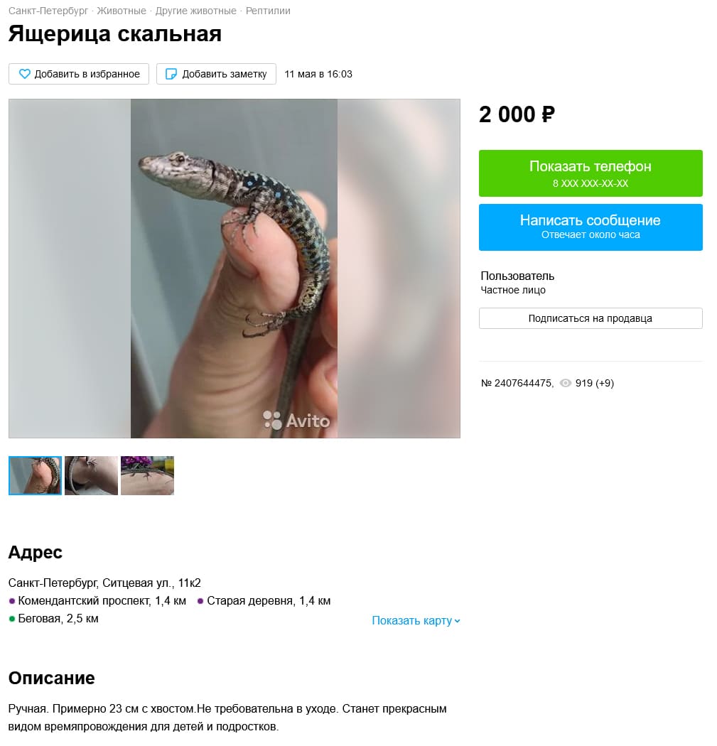Click the note icon beside Добавить заметку
717x746 pixels.
click(171, 74)
